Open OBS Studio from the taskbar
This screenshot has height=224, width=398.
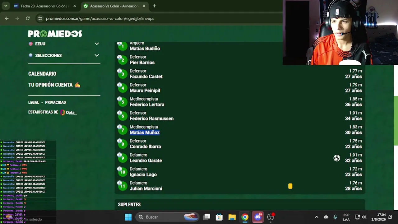[x=271, y=217]
